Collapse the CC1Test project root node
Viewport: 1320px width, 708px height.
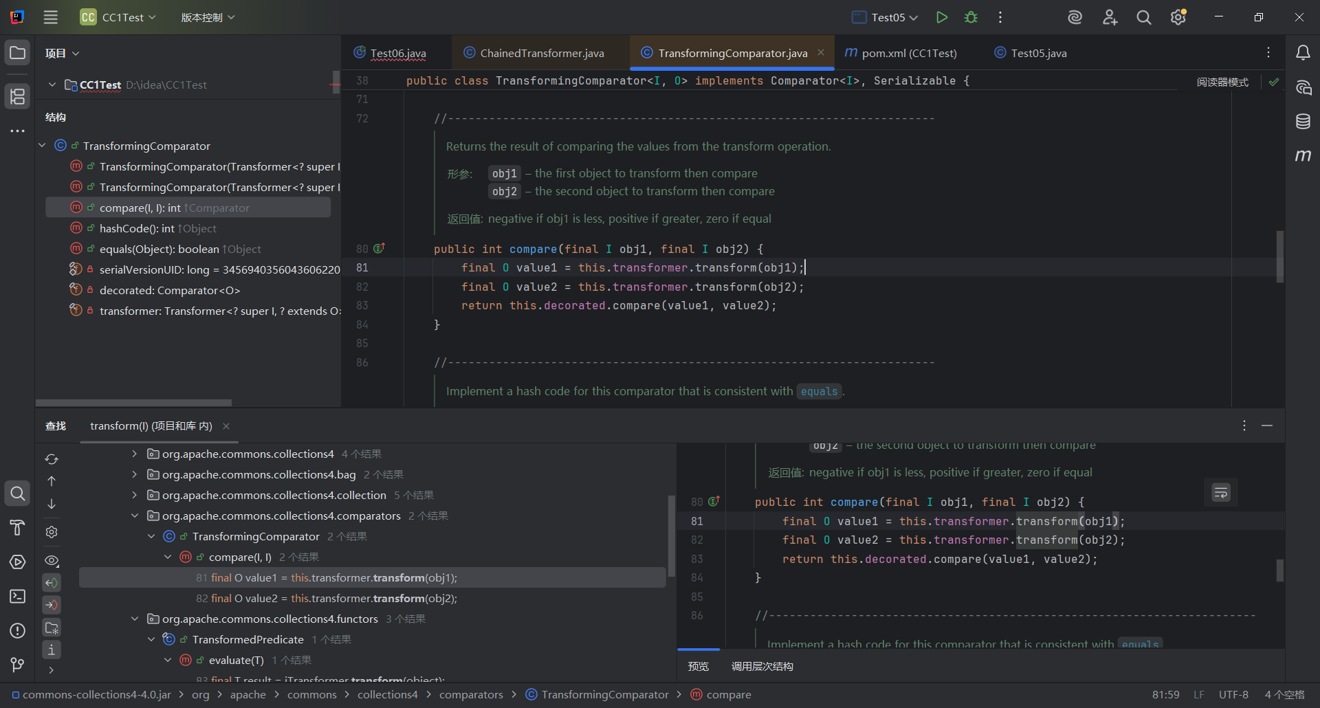tap(52, 85)
